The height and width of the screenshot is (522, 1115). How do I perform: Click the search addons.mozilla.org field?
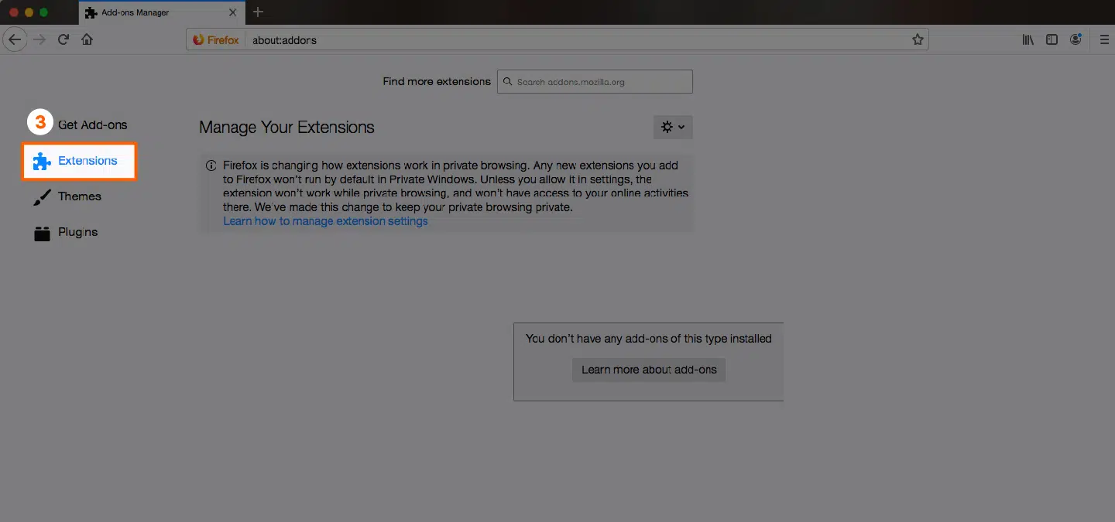coord(595,81)
